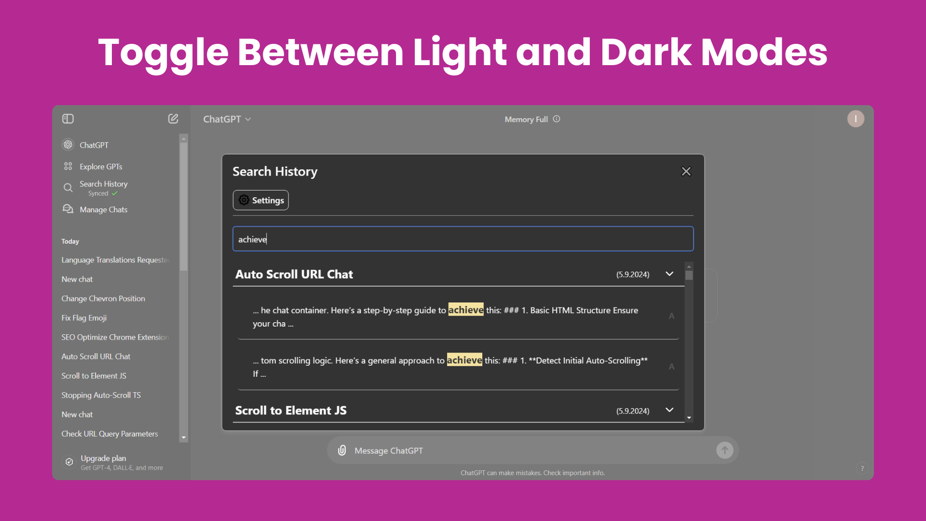This screenshot has width=926, height=521.
Task: Open the Fix Flag Emoji chat
Action: [x=84, y=318]
